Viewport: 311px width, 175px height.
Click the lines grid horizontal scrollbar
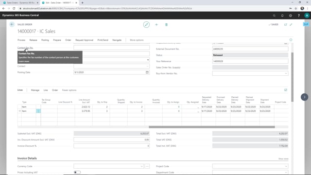(x=212, y=127)
